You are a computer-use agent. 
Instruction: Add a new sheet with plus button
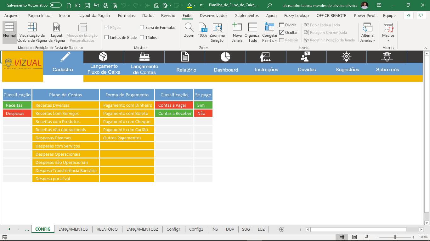tap(282, 229)
